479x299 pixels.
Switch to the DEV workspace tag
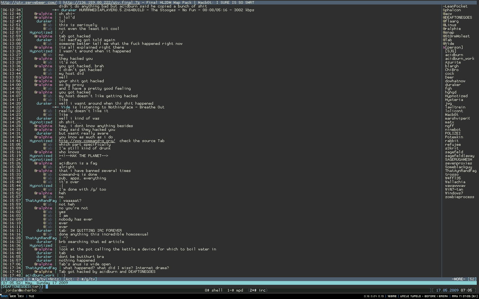[x=21, y=296]
